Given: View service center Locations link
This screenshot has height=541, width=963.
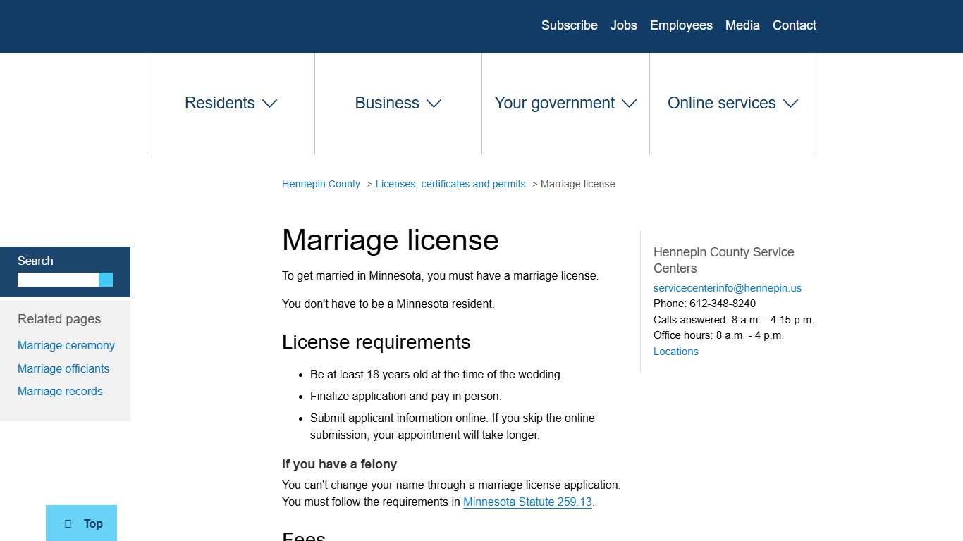Looking at the screenshot, I should point(675,351).
